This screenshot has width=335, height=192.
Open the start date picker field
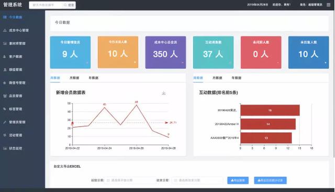(129, 180)
